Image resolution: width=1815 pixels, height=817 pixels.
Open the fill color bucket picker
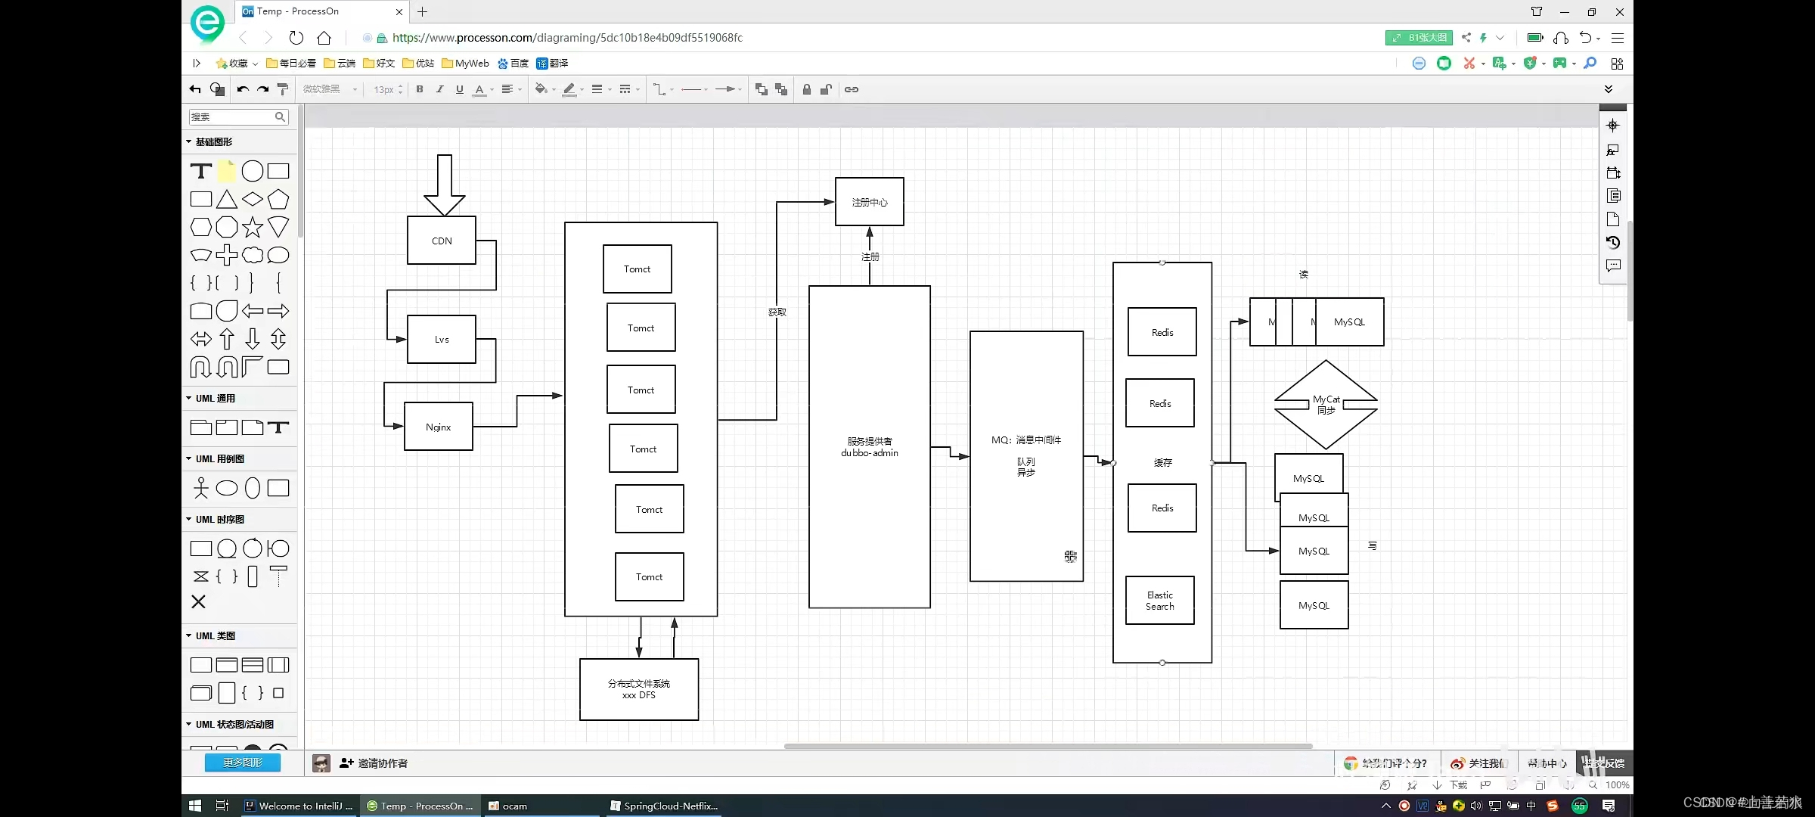point(541,89)
